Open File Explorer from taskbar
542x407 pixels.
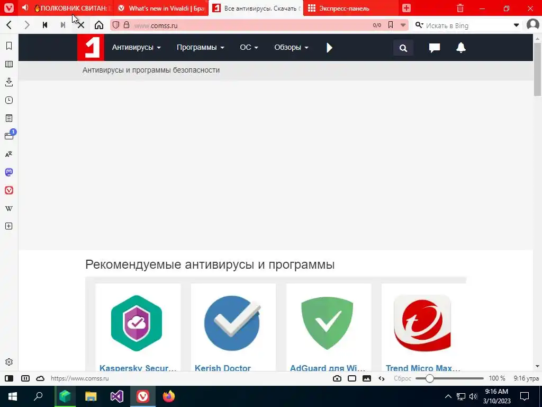(x=91, y=396)
